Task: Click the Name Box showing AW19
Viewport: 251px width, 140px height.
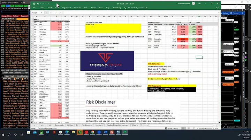Action: point(36,13)
